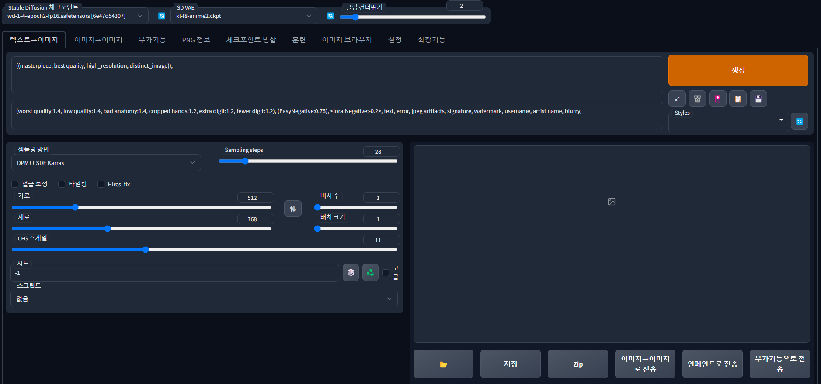Select the 텍스트→이미지 tab

[x=34, y=40]
